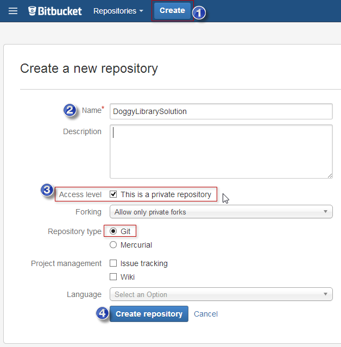Viewport: 341px width, 347px height.
Task: Click the step 1 numbered marker
Action: (x=199, y=12)
